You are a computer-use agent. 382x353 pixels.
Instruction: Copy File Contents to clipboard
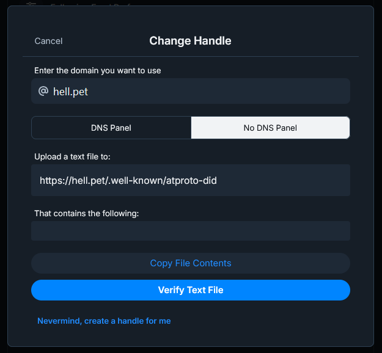click(x=191, y=263)
